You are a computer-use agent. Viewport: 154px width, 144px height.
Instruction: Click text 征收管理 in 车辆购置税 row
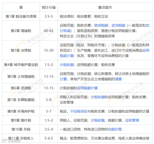click(67, 102)
